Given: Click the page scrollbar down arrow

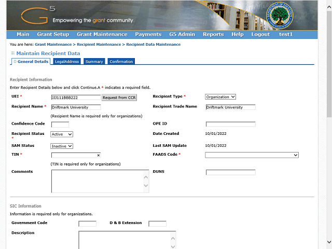Looking at the screenshot, I should [x=329, y=242].
